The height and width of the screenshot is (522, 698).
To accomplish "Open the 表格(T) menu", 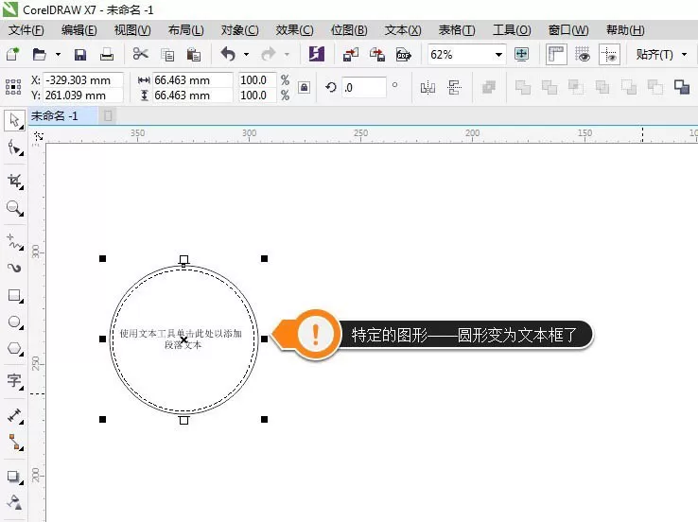I will click(457, 30).
